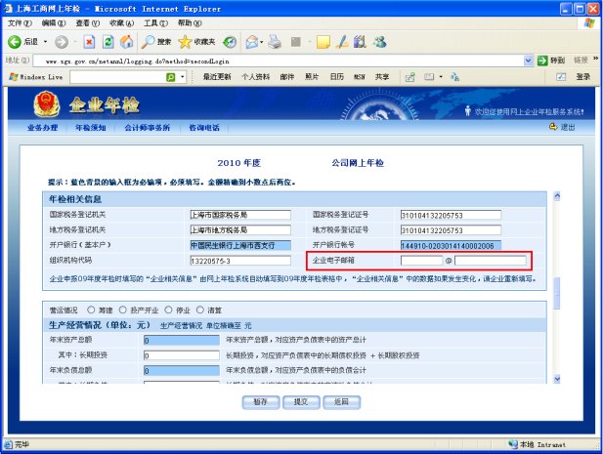603x454 pixels.
Task: Click the Stop loading icon
Action: point(89,42)
